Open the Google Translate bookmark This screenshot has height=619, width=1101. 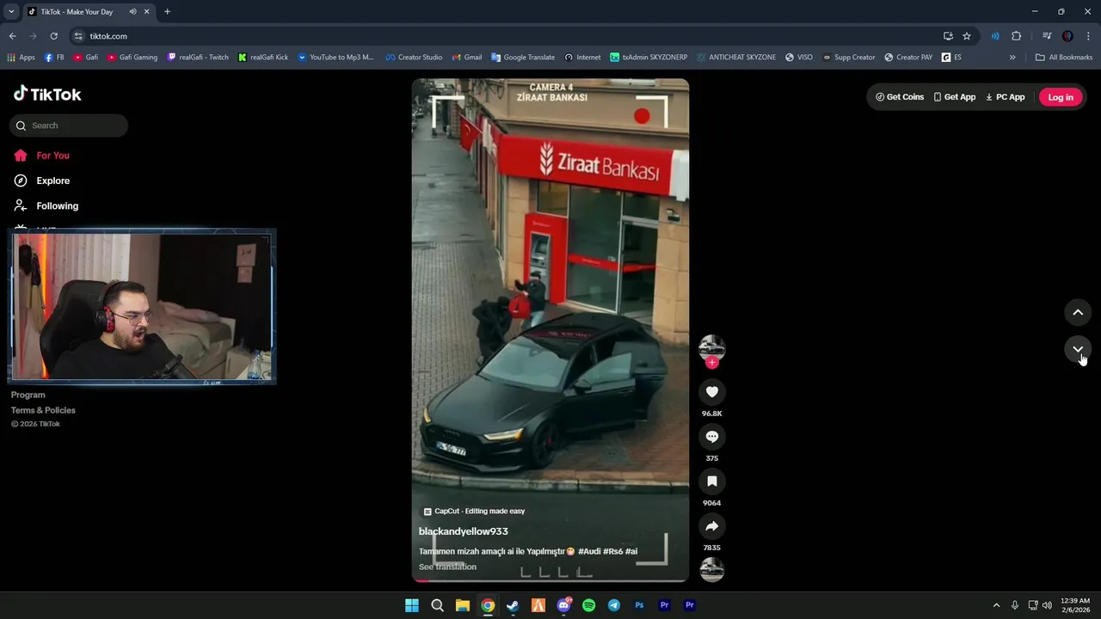523,58
